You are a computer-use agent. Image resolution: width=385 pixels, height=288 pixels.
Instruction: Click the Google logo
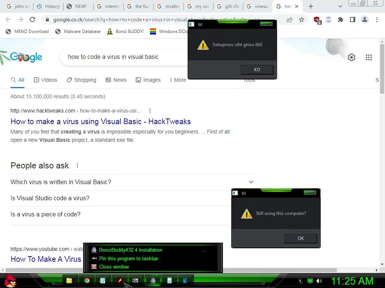[x=26, y=57]
